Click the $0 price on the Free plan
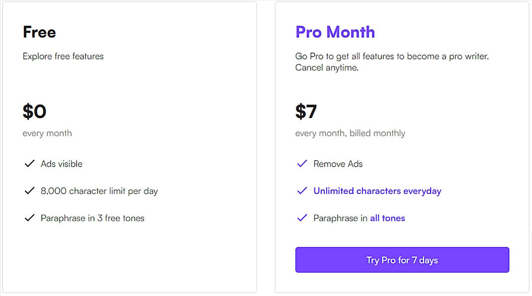Image resolution: width=532 pixels, height=296 pixels. pos(34,111)
